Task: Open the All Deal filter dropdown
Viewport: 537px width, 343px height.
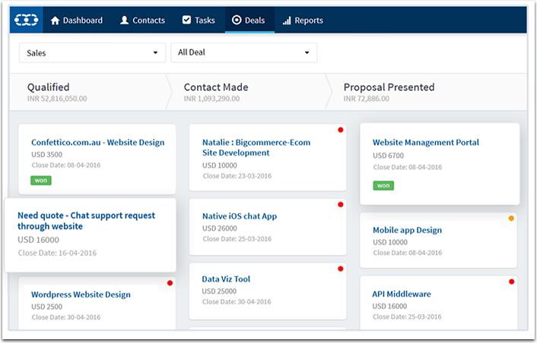Action: [x=243, y=52]
